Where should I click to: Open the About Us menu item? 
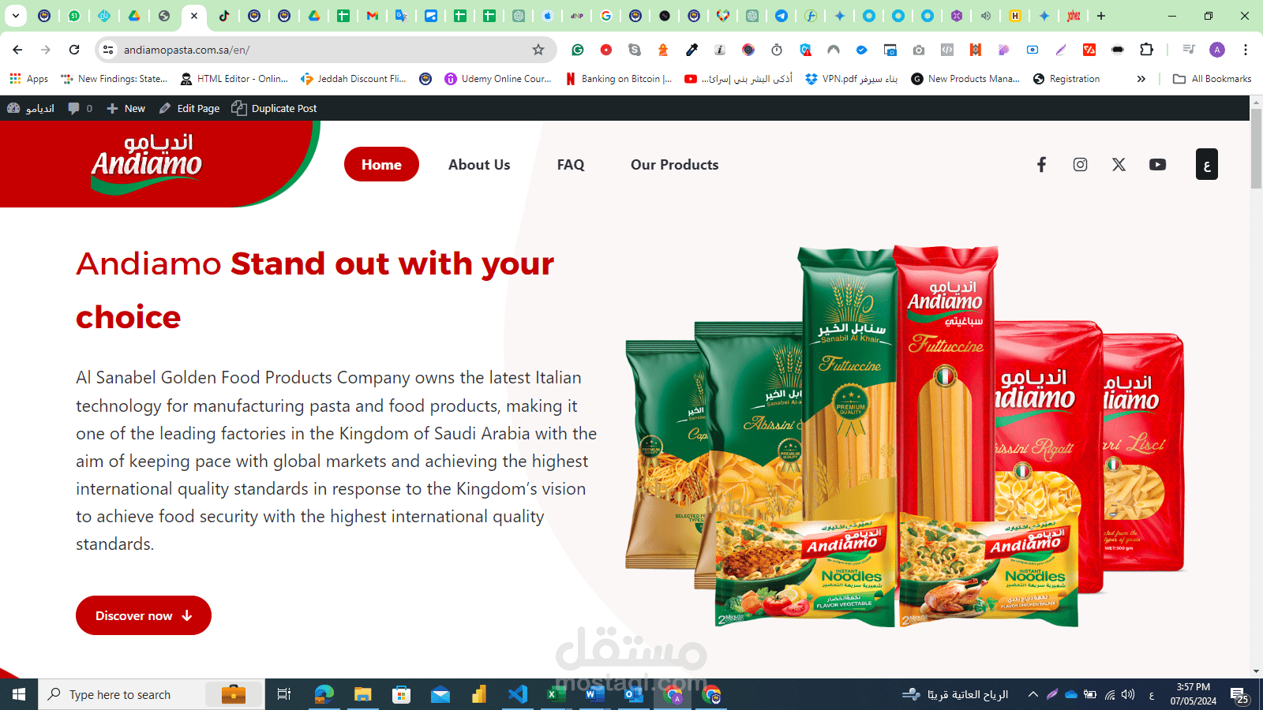click(x=479, y=164)
